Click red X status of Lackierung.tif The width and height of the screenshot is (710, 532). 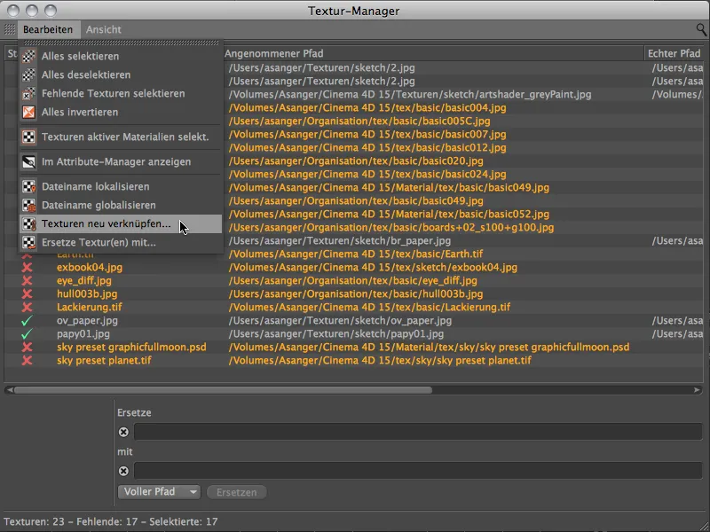point(28,307)
